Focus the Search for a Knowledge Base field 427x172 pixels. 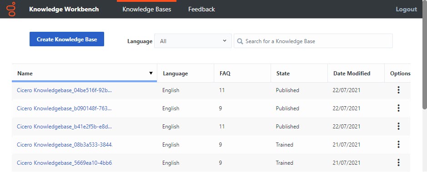[313, 41]
